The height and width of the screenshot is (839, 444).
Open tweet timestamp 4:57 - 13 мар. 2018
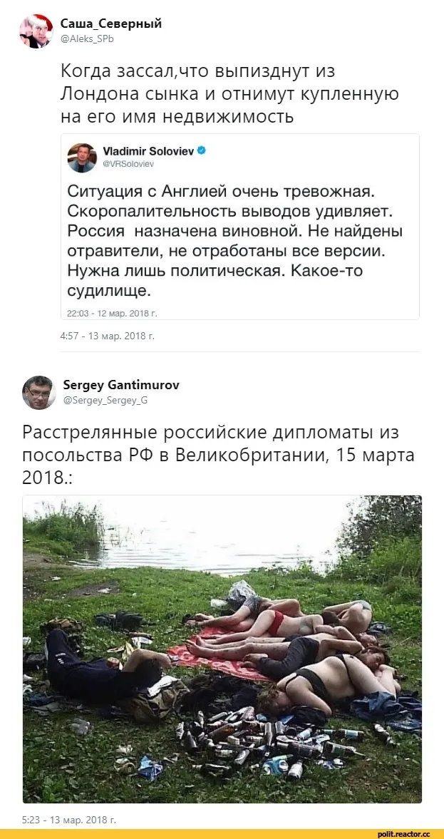pyautogui.click(x=108, y=336)
